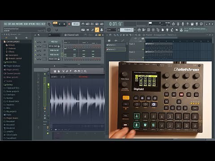Stop playback with the stop button
The image size is (215, 161).
click(x=64, y=24)
